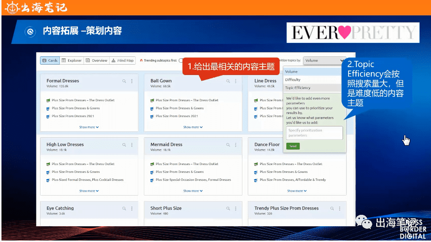
Task: Click the Ever Pretty logo
Action: click(x=353, y=33)
